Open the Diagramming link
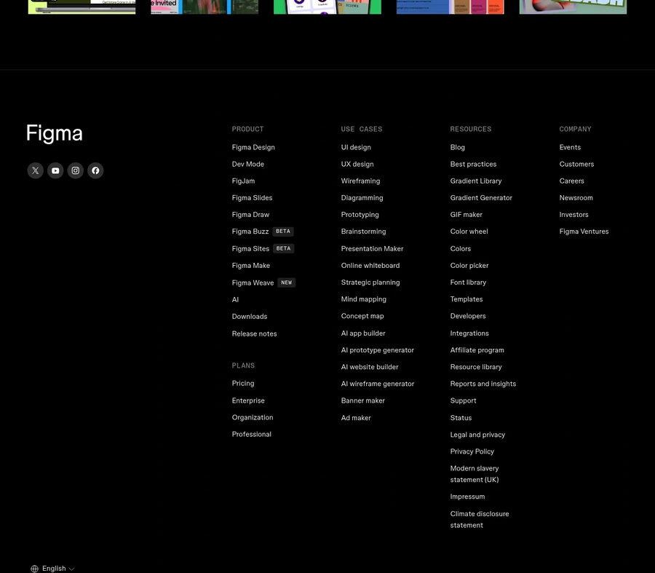This screenshot has width=655, height=573. click(362, 198)
